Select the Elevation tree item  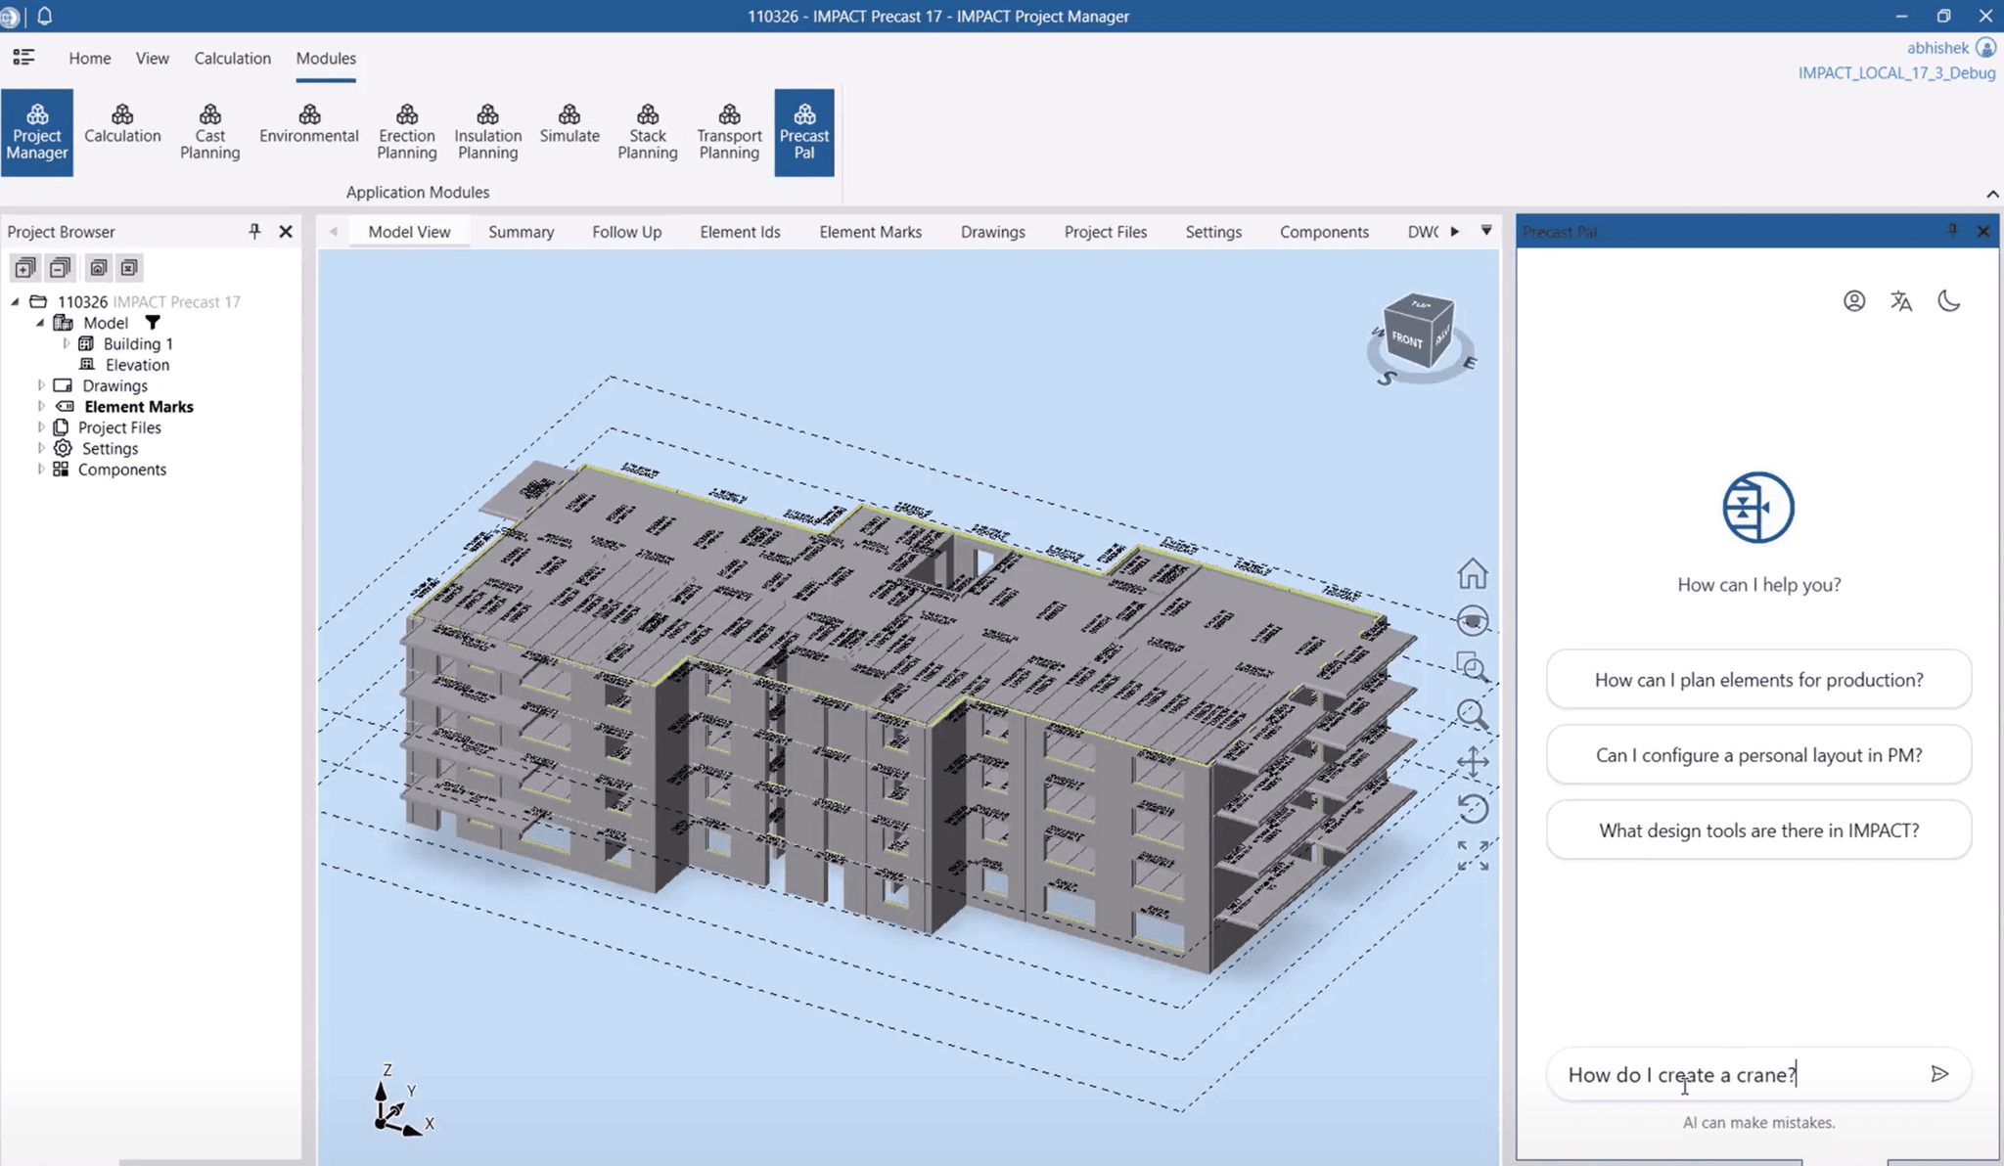pyautogui.click(x=137, y=365)
